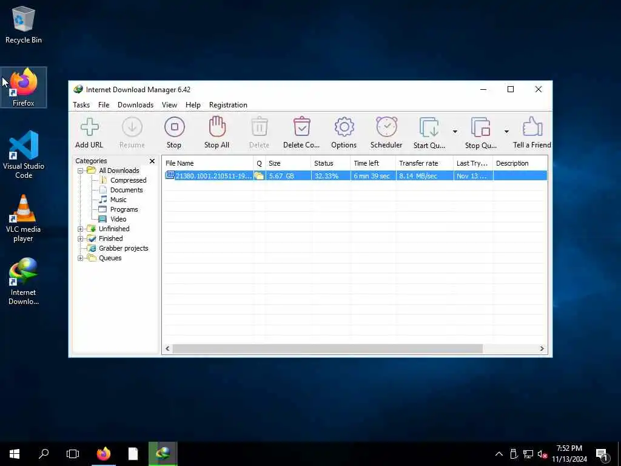Viewport: 621px width, 466px height.
Task: Sort by Status column header
Action: 331,163
